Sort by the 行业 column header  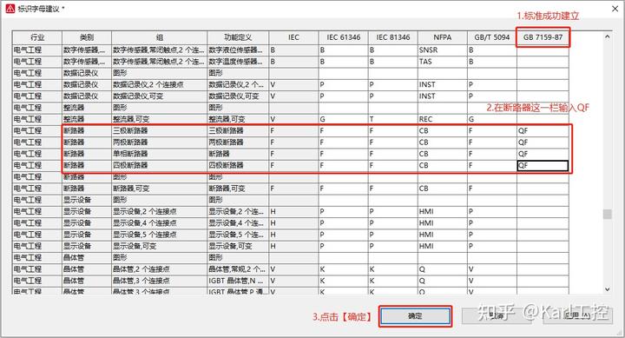pos(37,37)
